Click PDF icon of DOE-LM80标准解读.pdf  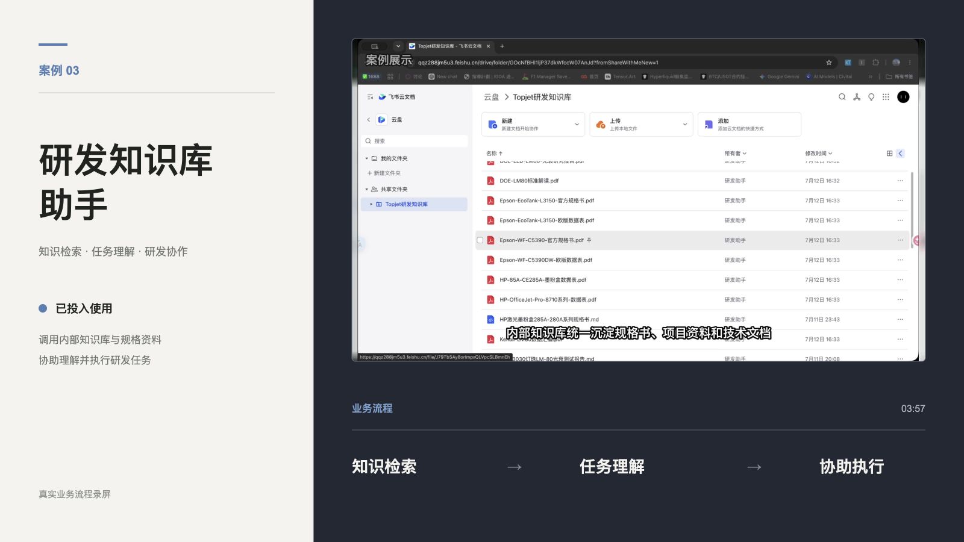(490, 181)
